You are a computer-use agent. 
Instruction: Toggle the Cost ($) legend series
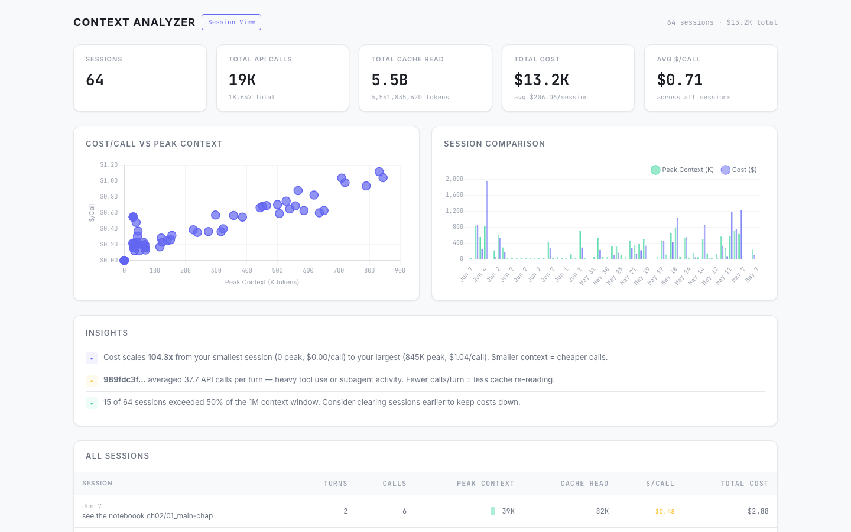tap(739, 170)
